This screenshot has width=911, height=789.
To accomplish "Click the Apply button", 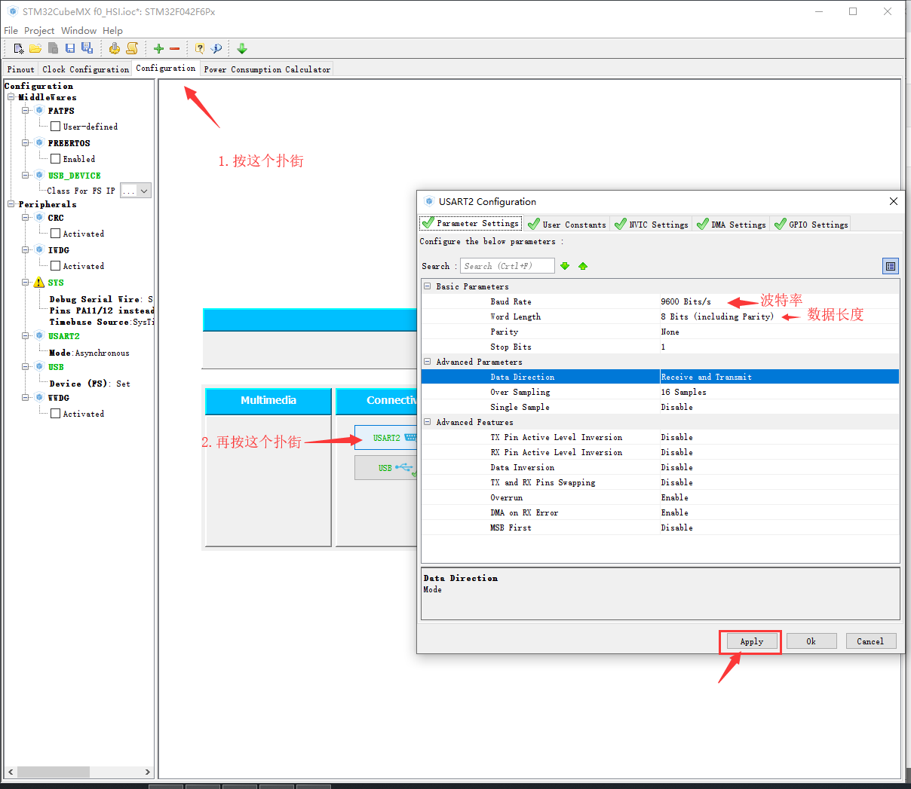I will click(750, 641).
